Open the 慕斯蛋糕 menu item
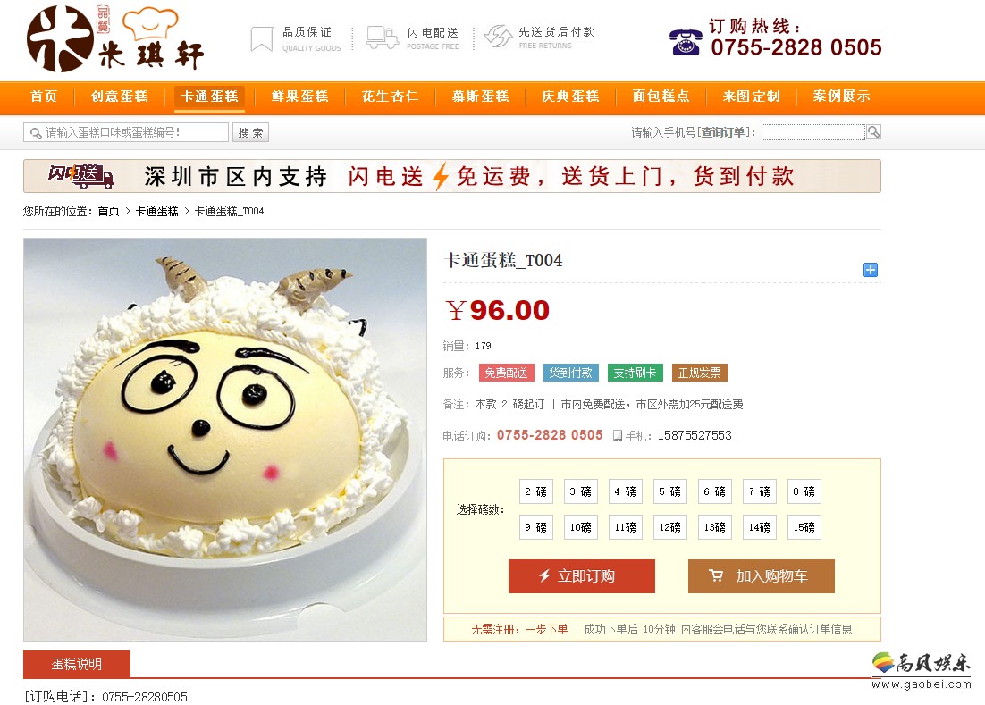This screenshot has height=705, width=985. [481, 97]
